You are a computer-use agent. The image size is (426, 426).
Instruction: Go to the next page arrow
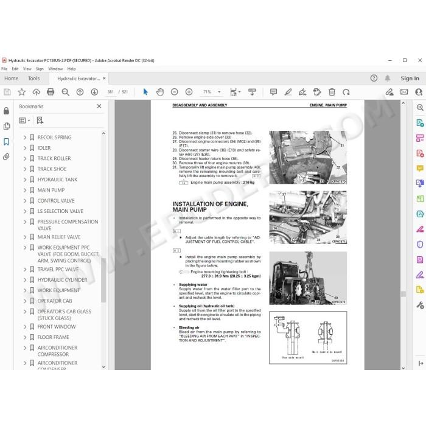[x=94, y=92]
